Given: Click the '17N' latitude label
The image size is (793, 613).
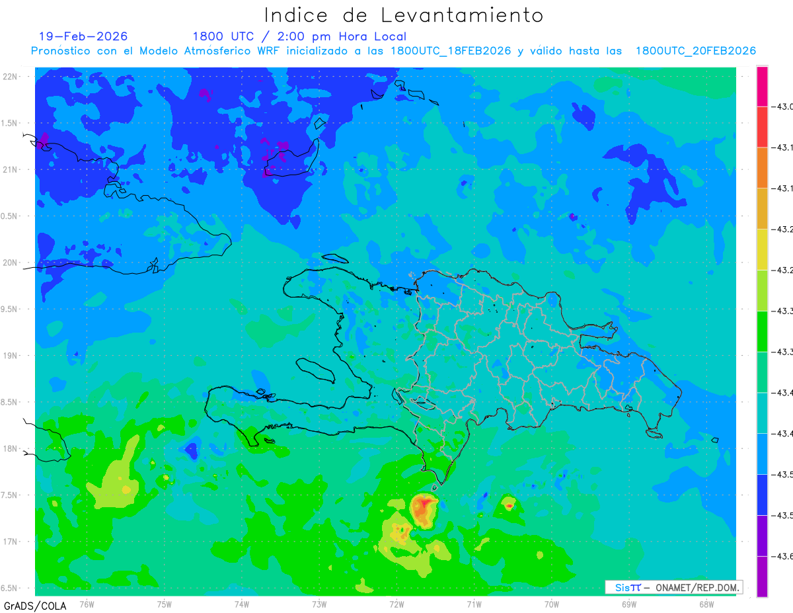Looking at the screenshot, I should 11,542.
